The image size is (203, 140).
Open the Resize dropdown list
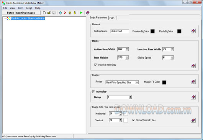(137, 82)
